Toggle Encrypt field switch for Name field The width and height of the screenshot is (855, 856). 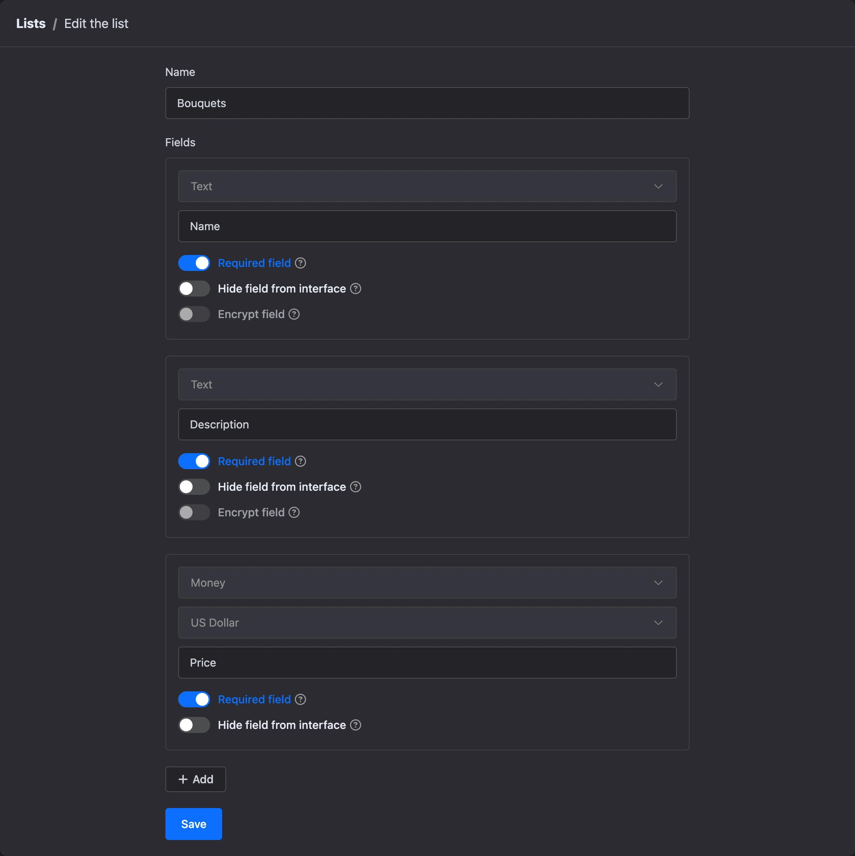[194, 314]
